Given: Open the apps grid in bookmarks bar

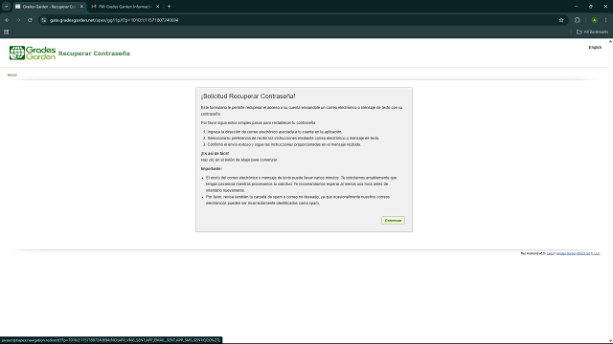Looking at the screenshot, I should 7,32.
